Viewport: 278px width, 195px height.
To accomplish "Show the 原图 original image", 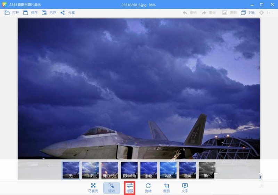I will (x=229, y=13).
